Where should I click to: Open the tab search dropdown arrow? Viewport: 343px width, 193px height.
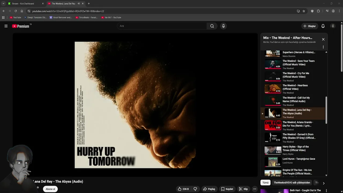pos(3,3)
